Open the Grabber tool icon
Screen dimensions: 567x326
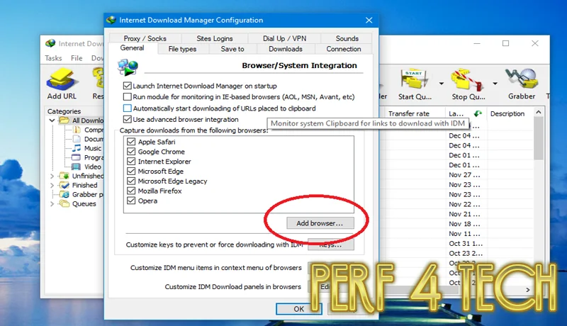522,78
